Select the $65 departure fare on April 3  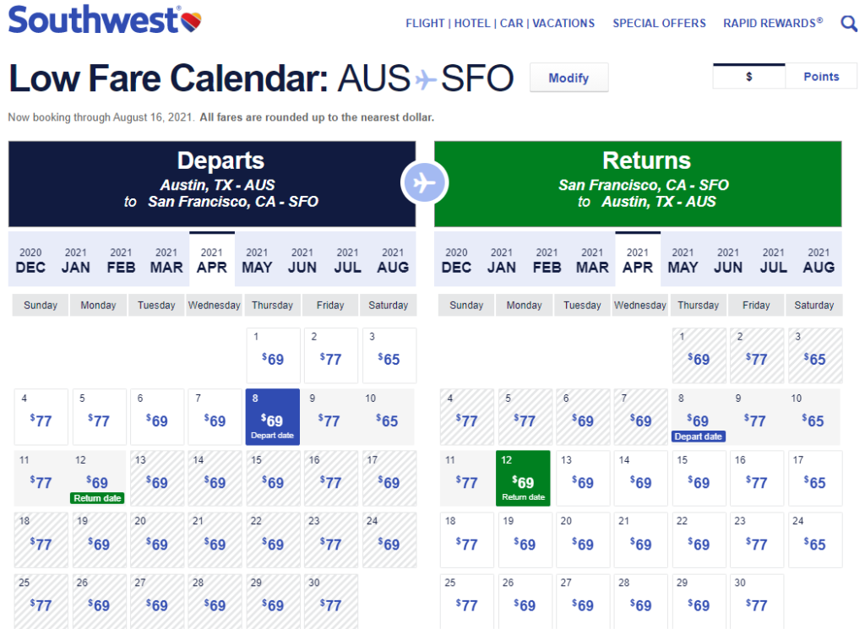point(389,355)
